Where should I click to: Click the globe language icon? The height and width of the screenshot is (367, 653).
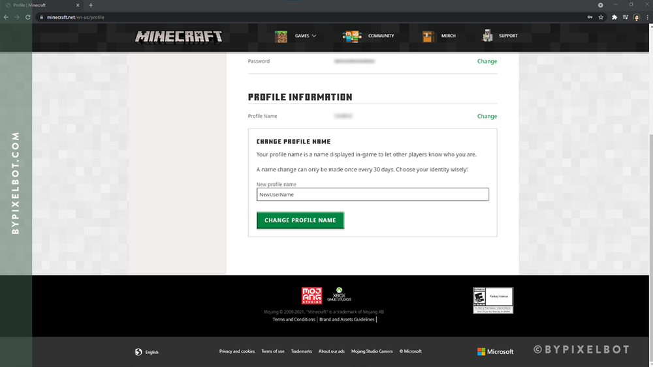(138, 351)
